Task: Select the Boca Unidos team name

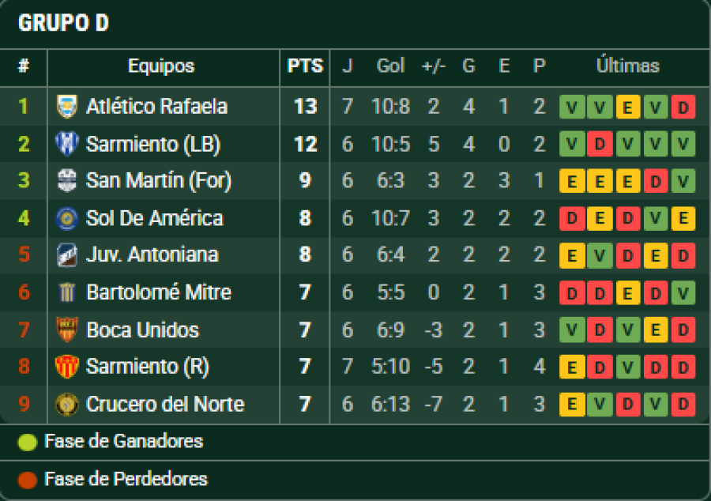Action: tap(142, 330)
